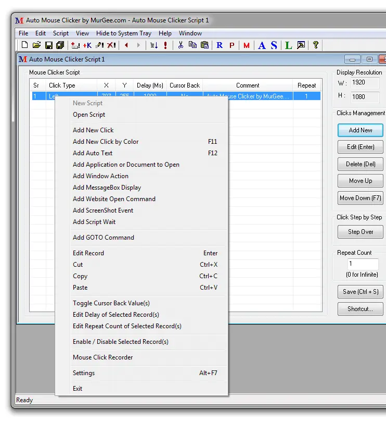The height and width of the screenshot is (422, 386).
Task: Click the Repeat Count input field
Action: (363, 264)
